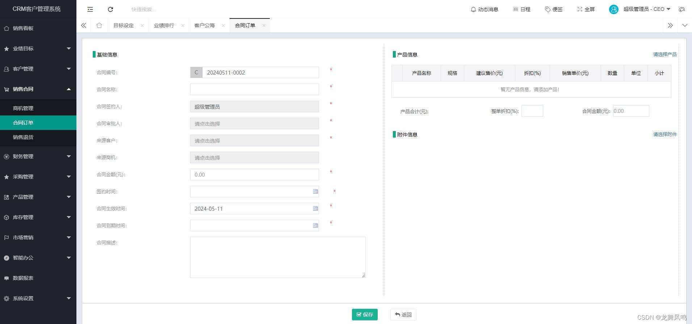
Task: Expand the 客户管理 menu
Action: point(38,69)
